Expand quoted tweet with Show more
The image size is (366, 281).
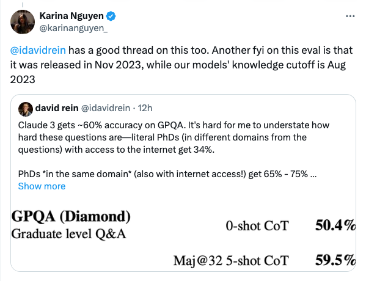pos(42,186)
